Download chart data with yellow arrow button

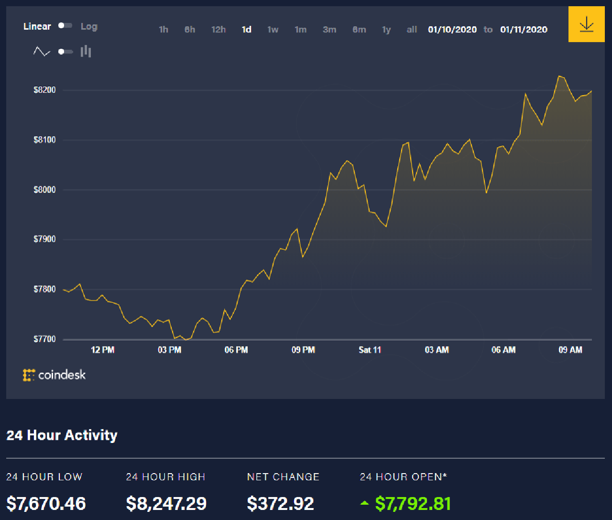click(x=586, y=24)
